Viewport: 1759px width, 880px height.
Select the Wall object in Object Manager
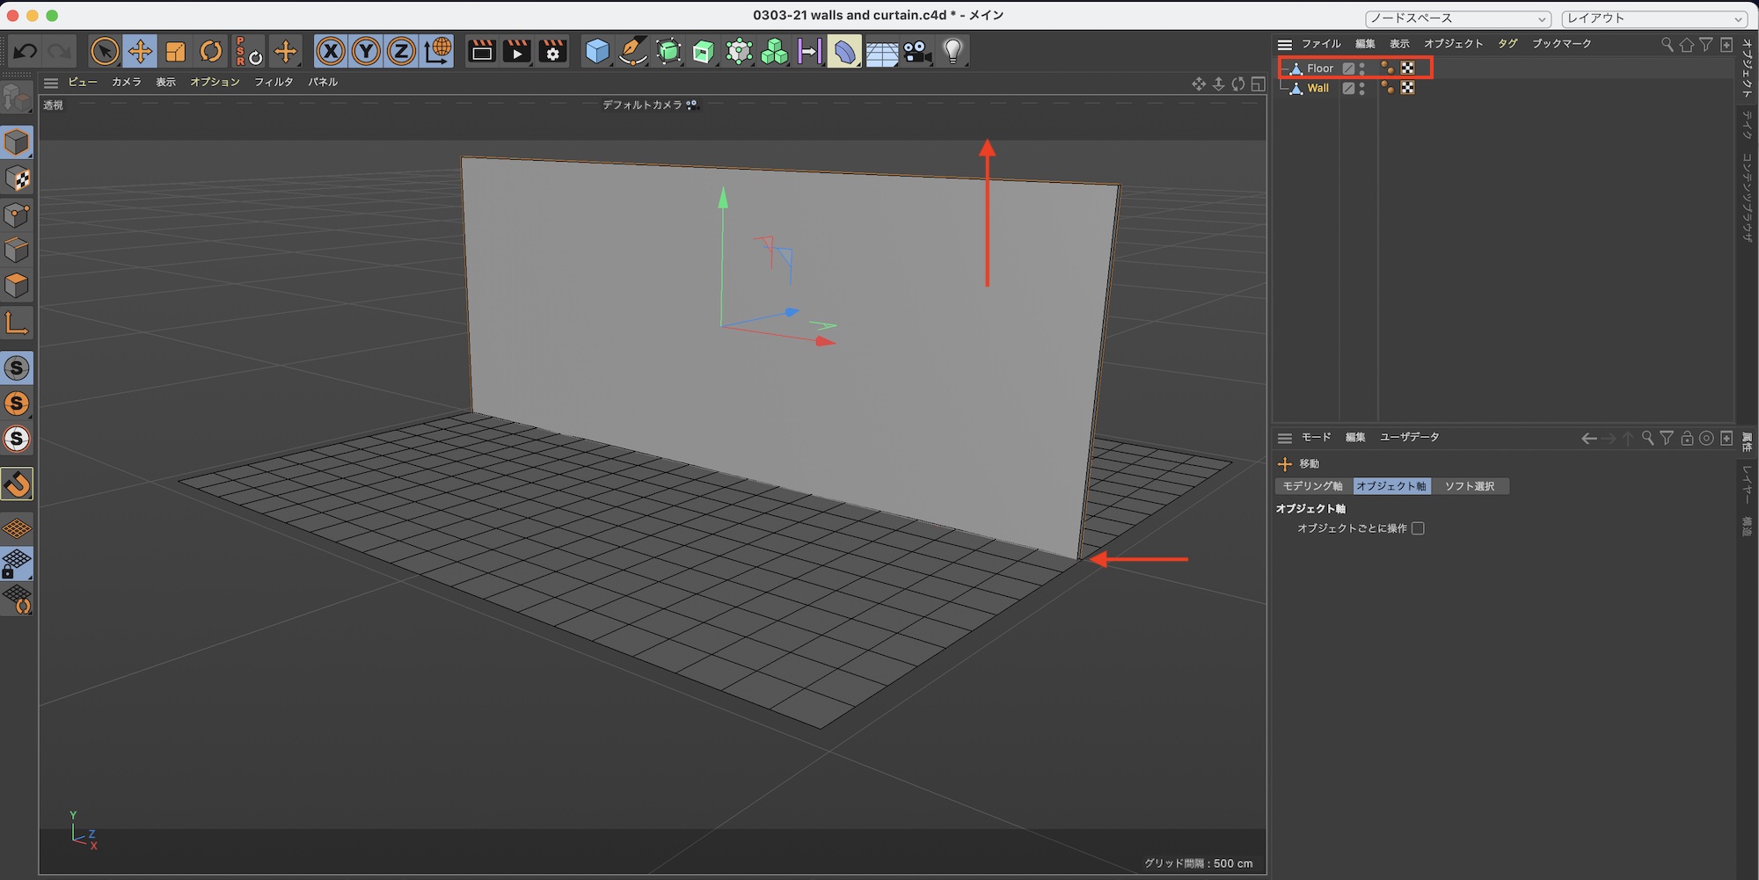pos(1317,88)
